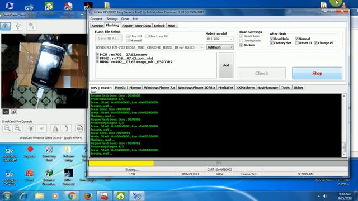Screen dimensions: 358x201
Task: Select DroidCam WiFi server mode icon
Action: (x=31, y=26)
